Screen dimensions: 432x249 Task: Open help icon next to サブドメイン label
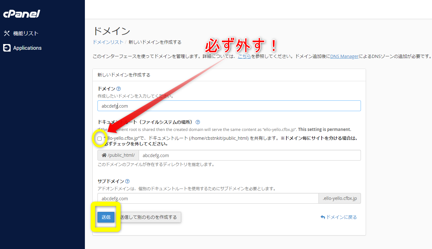coord(127,181)
